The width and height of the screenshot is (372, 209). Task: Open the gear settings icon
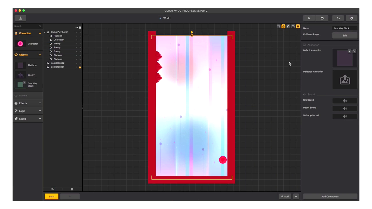coord(352,18)
